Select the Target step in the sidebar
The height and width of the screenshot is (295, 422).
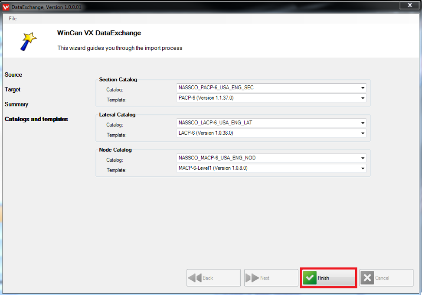pyautogui.click(x=12, y=89)
